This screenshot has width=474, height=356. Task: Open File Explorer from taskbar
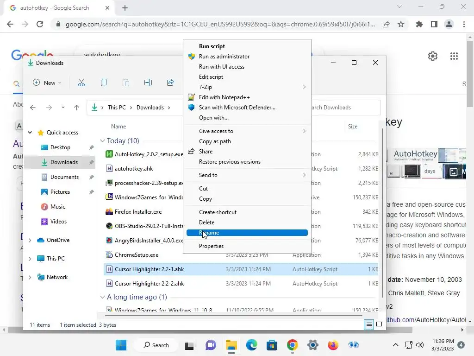(231, 345)
